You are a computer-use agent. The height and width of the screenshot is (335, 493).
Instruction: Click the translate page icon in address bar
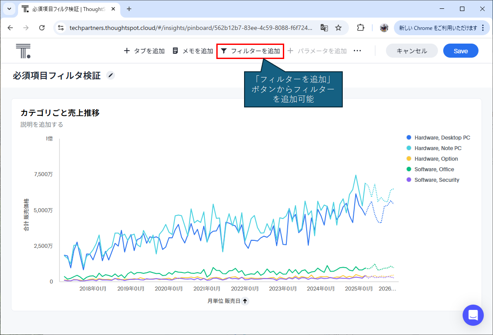coord(324,28)
